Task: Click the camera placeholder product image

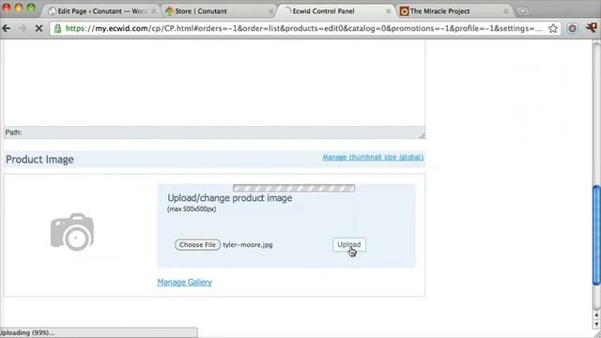Action: coord(72,232)
